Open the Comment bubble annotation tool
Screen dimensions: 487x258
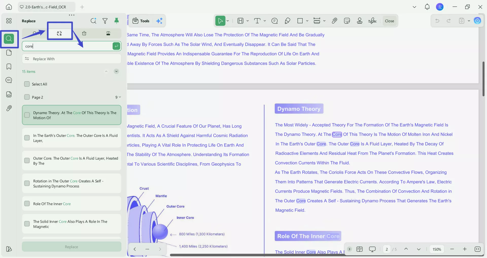[275, 21]
